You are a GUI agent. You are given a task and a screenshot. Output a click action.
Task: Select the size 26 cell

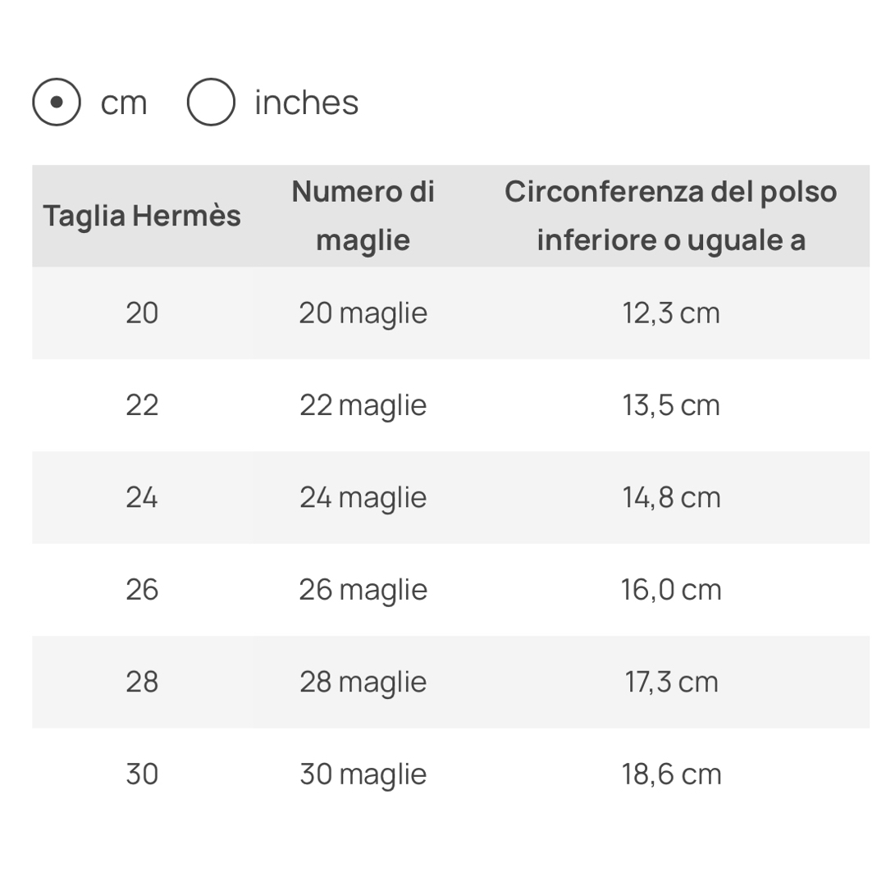coord(142,589)
